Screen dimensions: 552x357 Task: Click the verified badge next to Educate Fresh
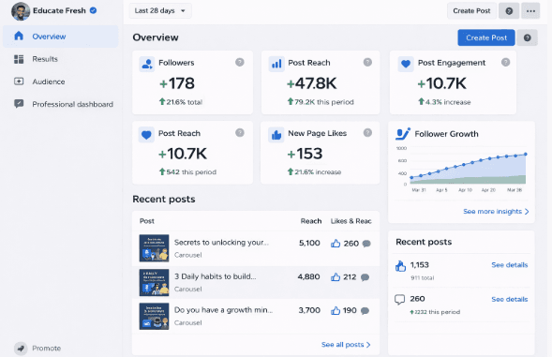tap(94, 10)
